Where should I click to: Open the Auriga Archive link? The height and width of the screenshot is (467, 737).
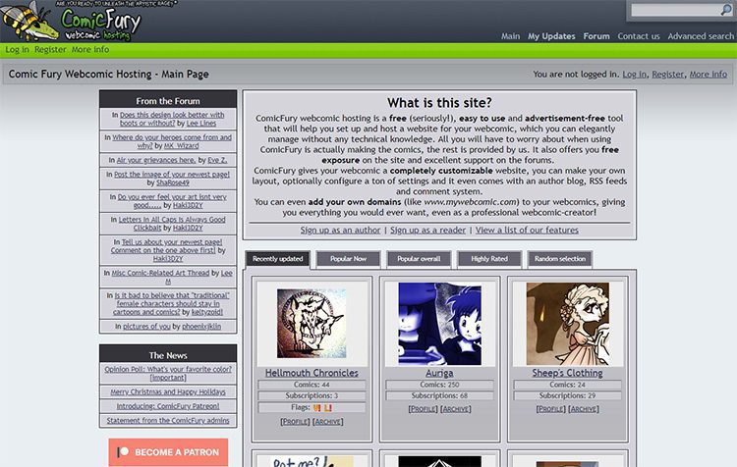click(x=456, y=408)
